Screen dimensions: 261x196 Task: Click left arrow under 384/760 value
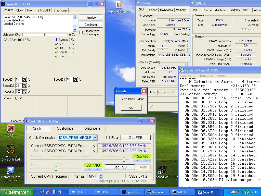click(x=89, y=169)
